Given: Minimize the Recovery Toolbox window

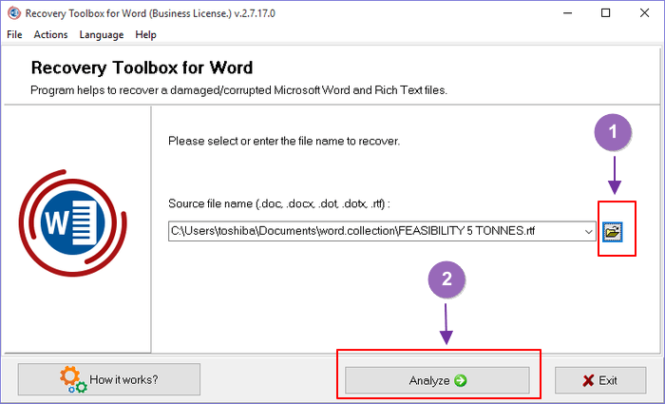Looking at the screenshot, I should (x=567, y=13).
